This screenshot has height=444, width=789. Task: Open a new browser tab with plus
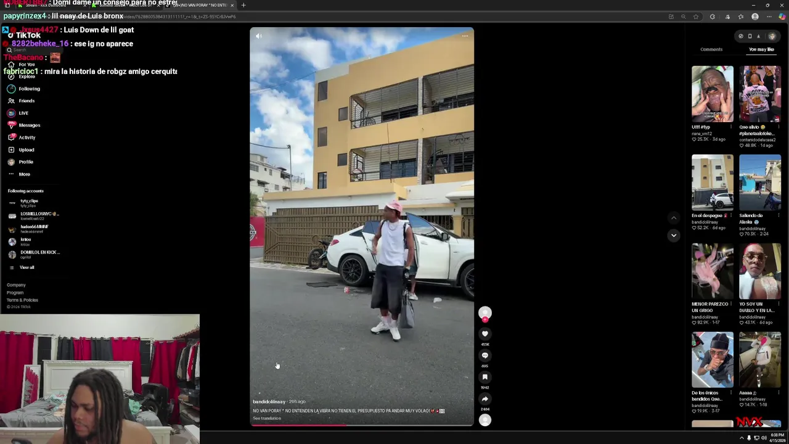(243, 5)
